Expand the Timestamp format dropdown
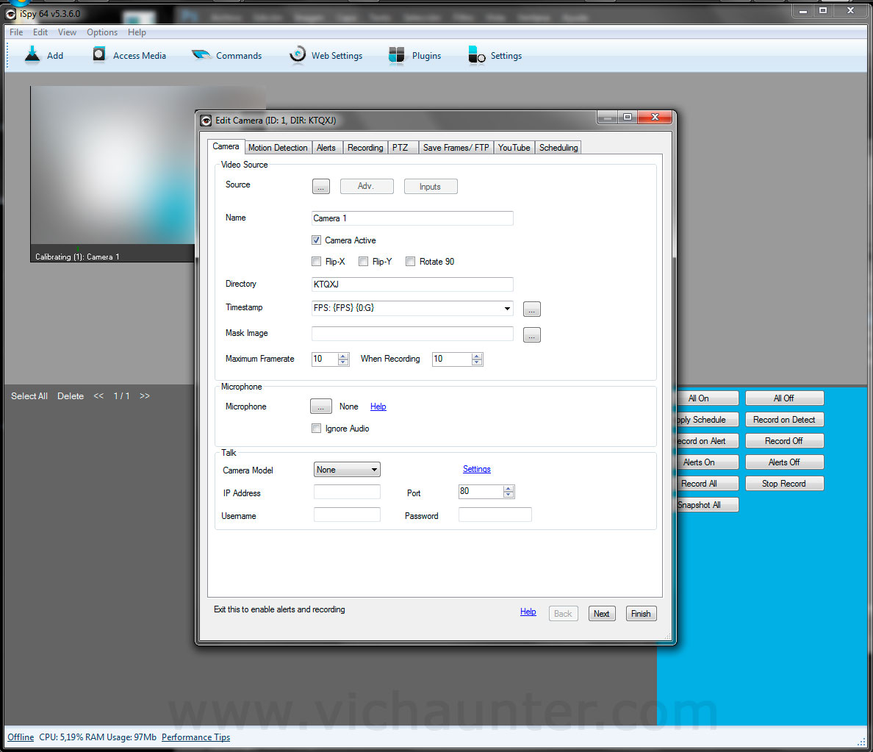Screen dimensions: 873x752 [507, 308]
